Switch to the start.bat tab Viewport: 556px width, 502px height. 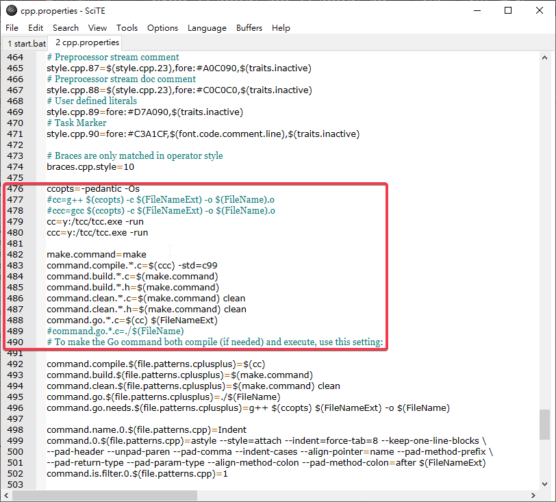coord(26,44)
